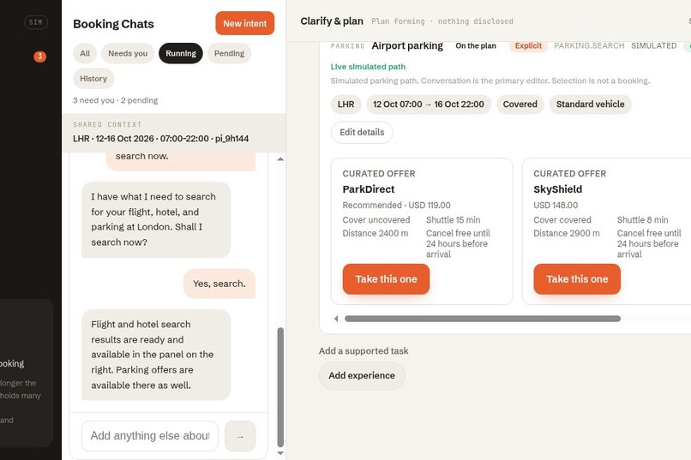Screen dimensions: 691x460
Task: Click the 'Yes, search.' chat message
Action: [219, 284]
